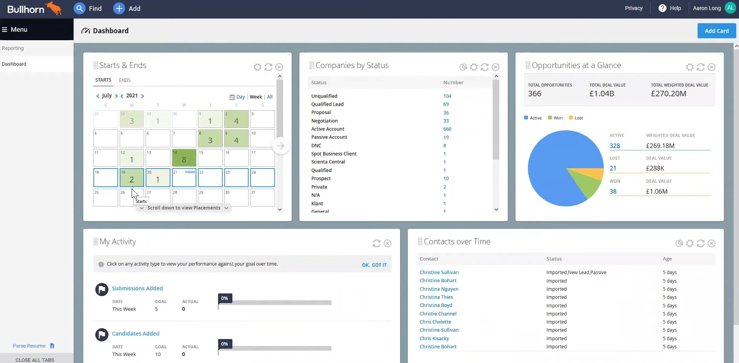739x363 pixels.
Task: Toggle the main Menu hamburger
Action: click(x=5, y=30)
